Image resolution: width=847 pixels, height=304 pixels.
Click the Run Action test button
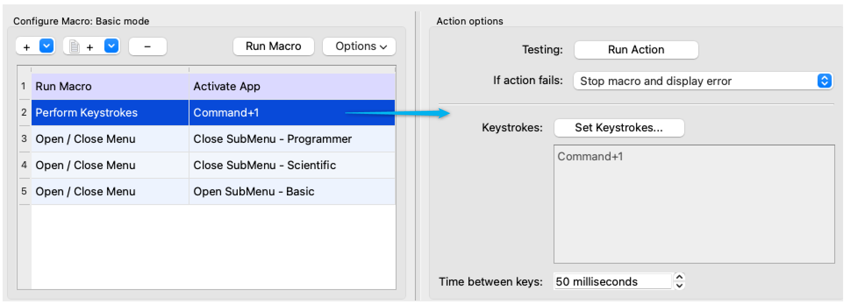tap(636, 50)
